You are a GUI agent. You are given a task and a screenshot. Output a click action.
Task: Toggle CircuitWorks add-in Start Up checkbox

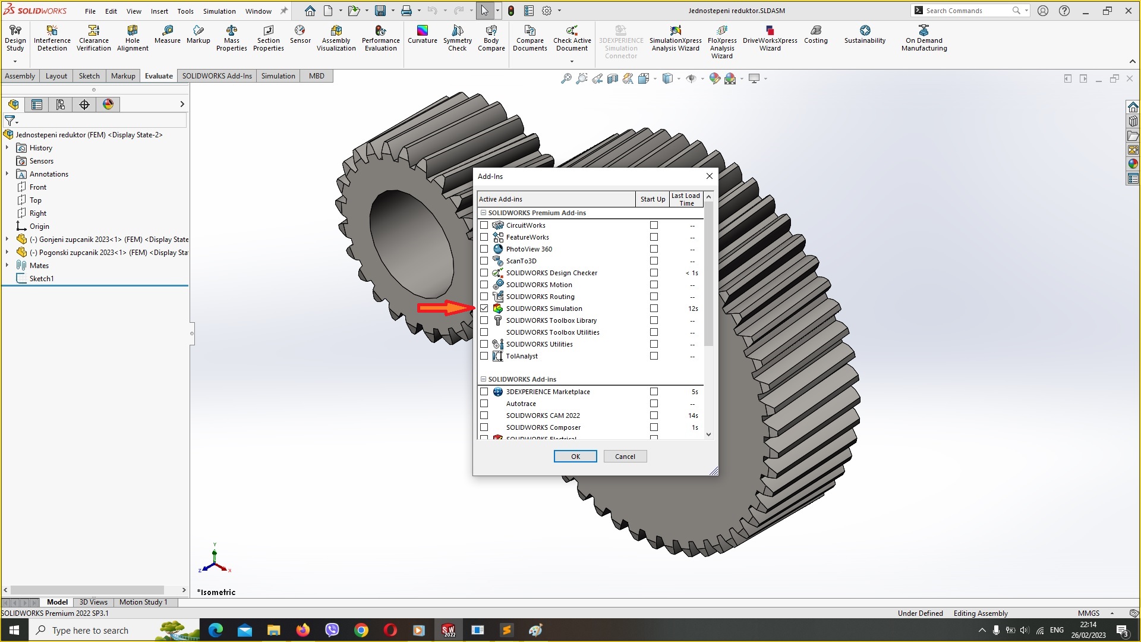[x=654, y=225]
